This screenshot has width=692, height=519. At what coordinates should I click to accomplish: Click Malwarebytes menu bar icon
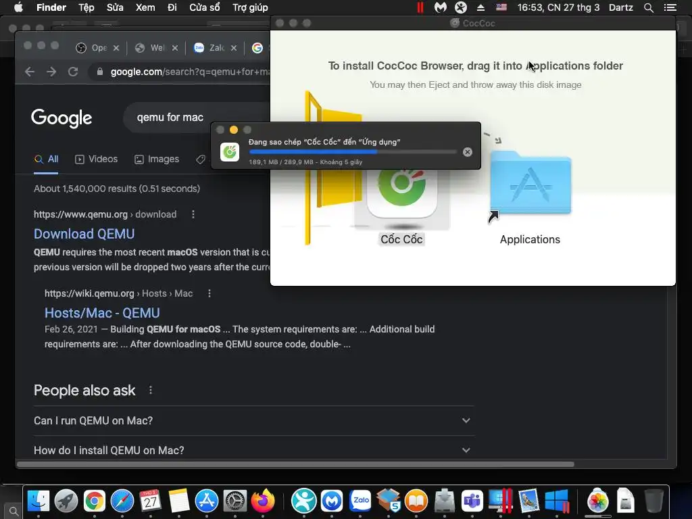pyautogui.click(x=441, y=7)
